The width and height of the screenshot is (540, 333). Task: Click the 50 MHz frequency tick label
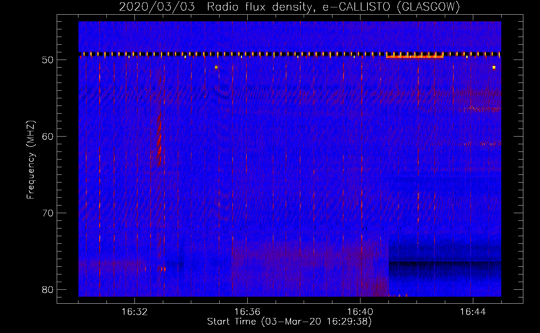(x=48, y=60)
